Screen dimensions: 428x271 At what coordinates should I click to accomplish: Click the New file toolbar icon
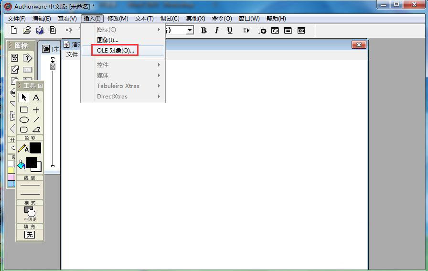point(14,30)
